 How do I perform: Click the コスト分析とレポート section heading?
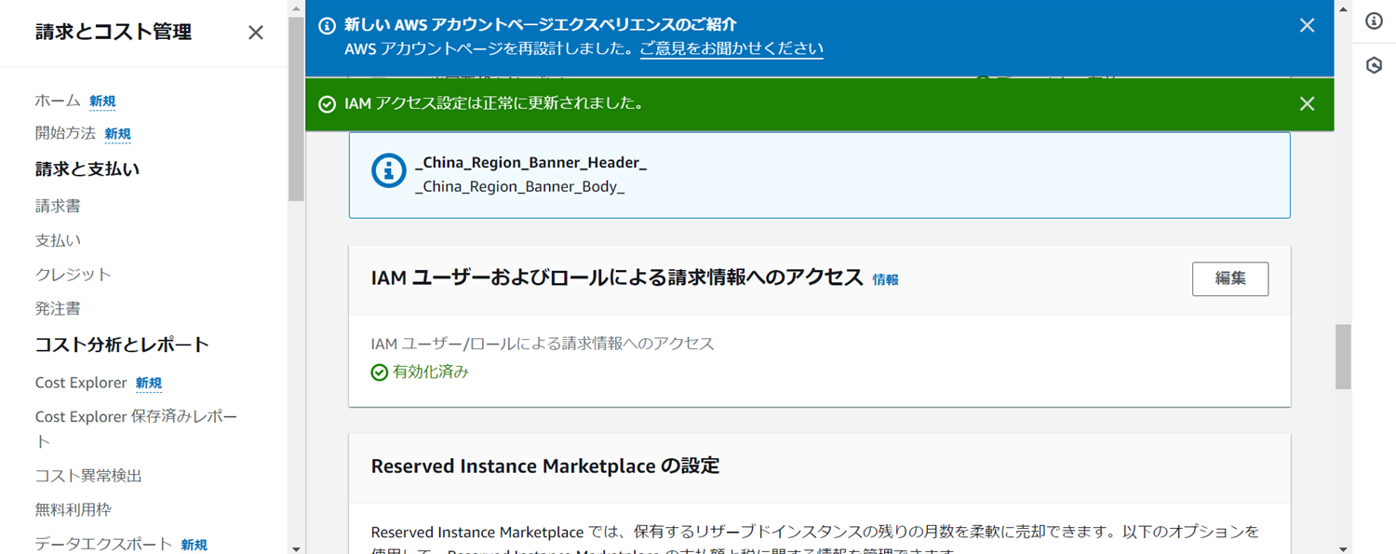pos(122,345)
